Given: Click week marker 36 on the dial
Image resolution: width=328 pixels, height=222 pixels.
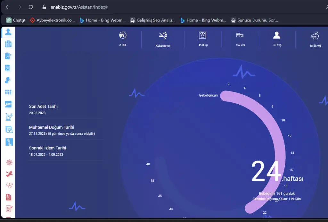Looking at the screenshot, I should (160, 196).
